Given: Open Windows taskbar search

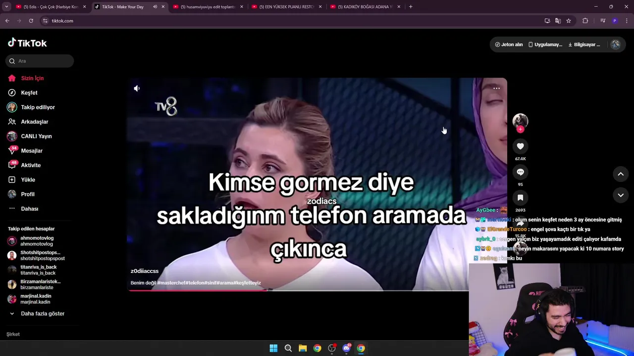Looking at the screenshot, I should [x=288, y=348].
